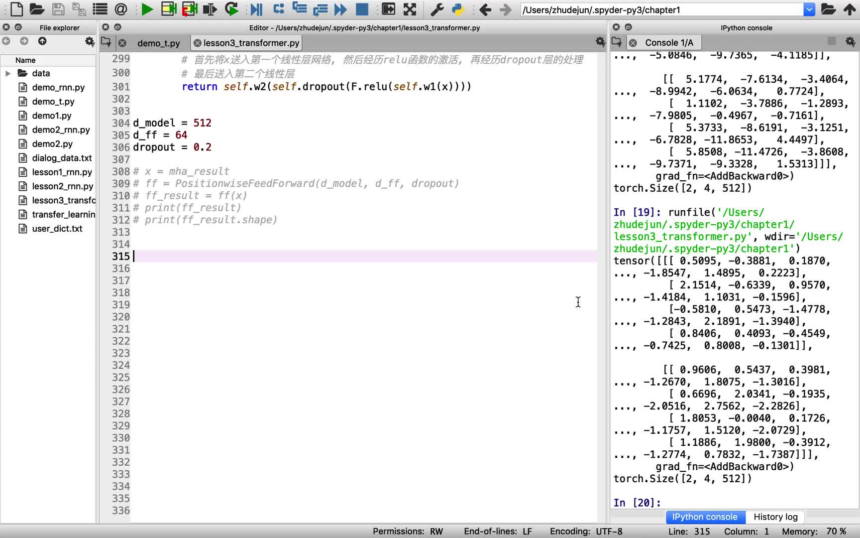Start debugging the file
The height and width of the screenshot is (538, 860).
(256, 9)
